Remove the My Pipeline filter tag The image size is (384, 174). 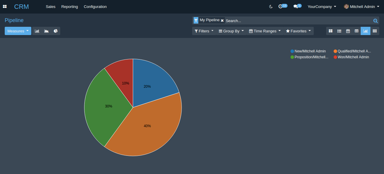tap(222, 20)
